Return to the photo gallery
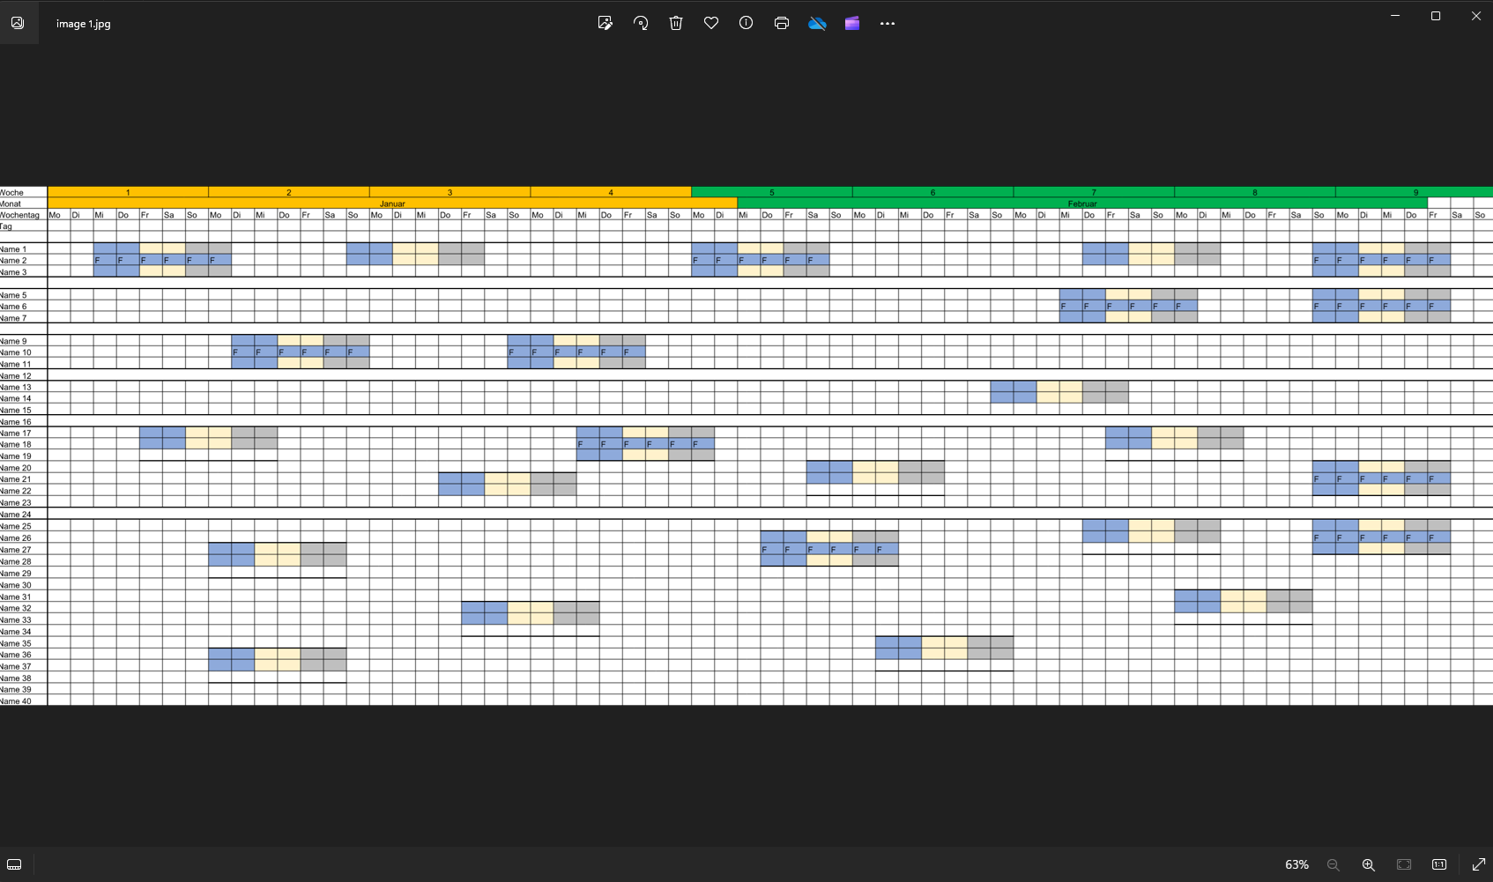The width and height of the screenshot is (1493, 882). pyautogui.click(x=18, y=23)
